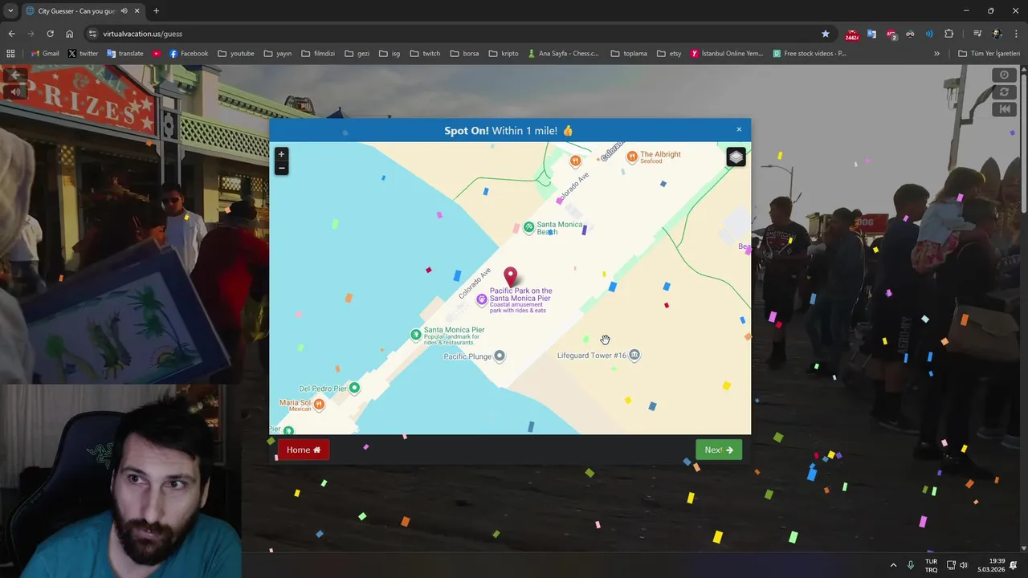Click the game's back arrow button
Viewport: 1028px width, 578px height.
pos(15,75)
